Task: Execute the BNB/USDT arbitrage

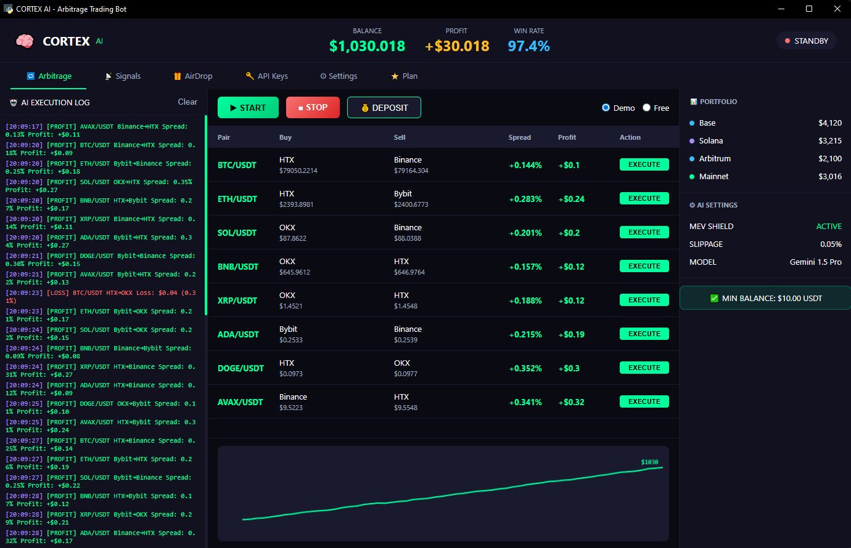Action: coord(644,266)
